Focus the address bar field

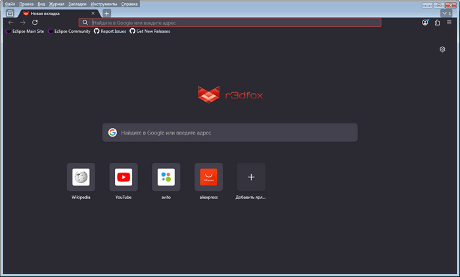230,22
